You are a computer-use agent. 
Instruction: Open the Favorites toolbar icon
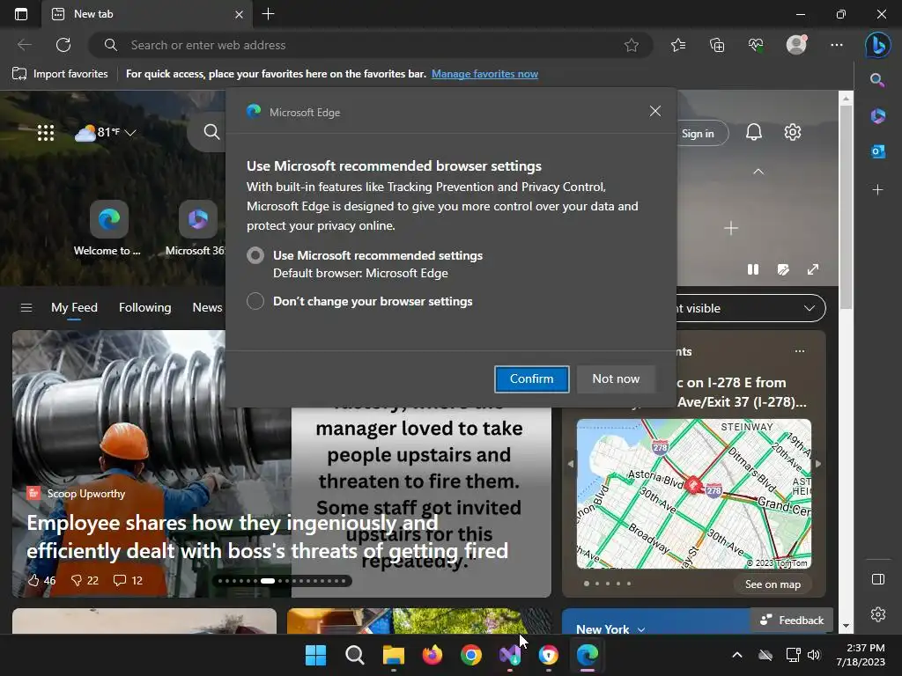point(678,45)
